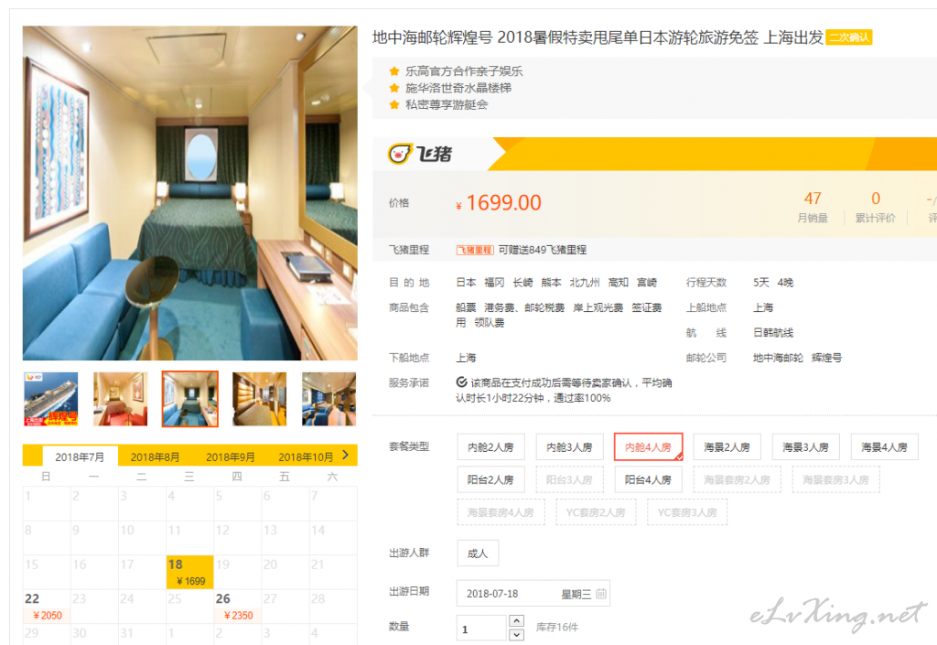Click the next-months arrow in the calendar header
Screen dimensions: 937x645
(x=345, y=455)
